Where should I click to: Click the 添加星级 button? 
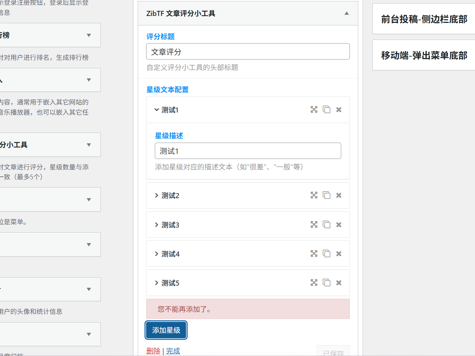(x=166, y=330)
